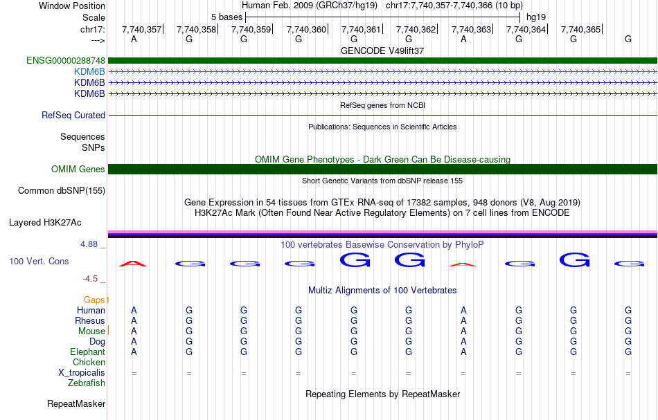
Task: Click the X_tropicalis species row label
Action: [x=82, y=373]
